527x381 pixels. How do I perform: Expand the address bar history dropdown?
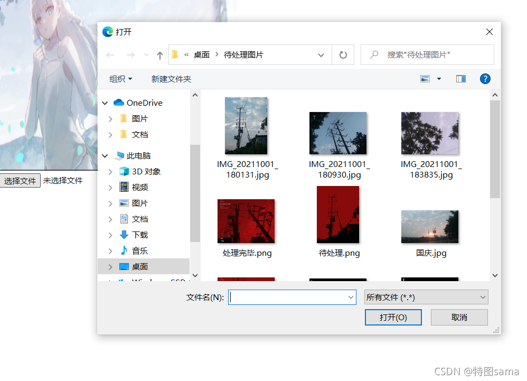321,55
